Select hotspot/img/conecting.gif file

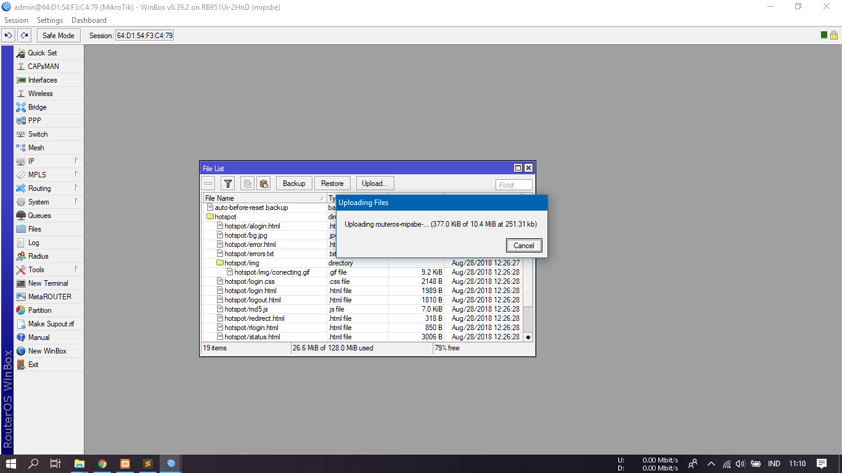click(x=364, y=272)
